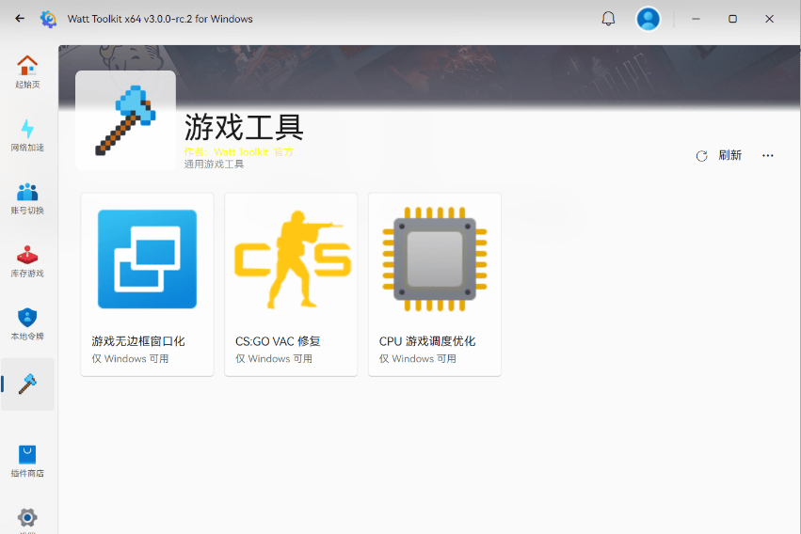Click the 刷新 refresh button
This screenshot has height=534, width=801.
point(719,156)
